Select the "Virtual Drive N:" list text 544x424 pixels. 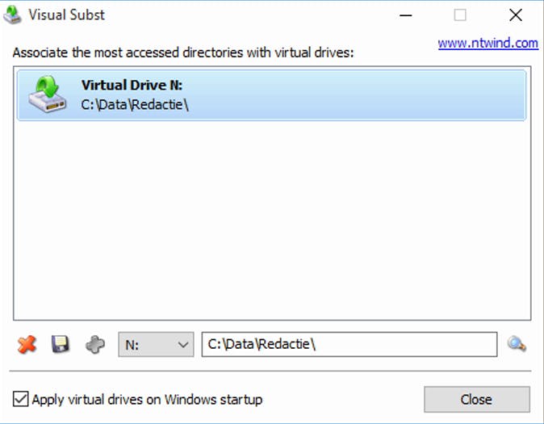[132, 85]
